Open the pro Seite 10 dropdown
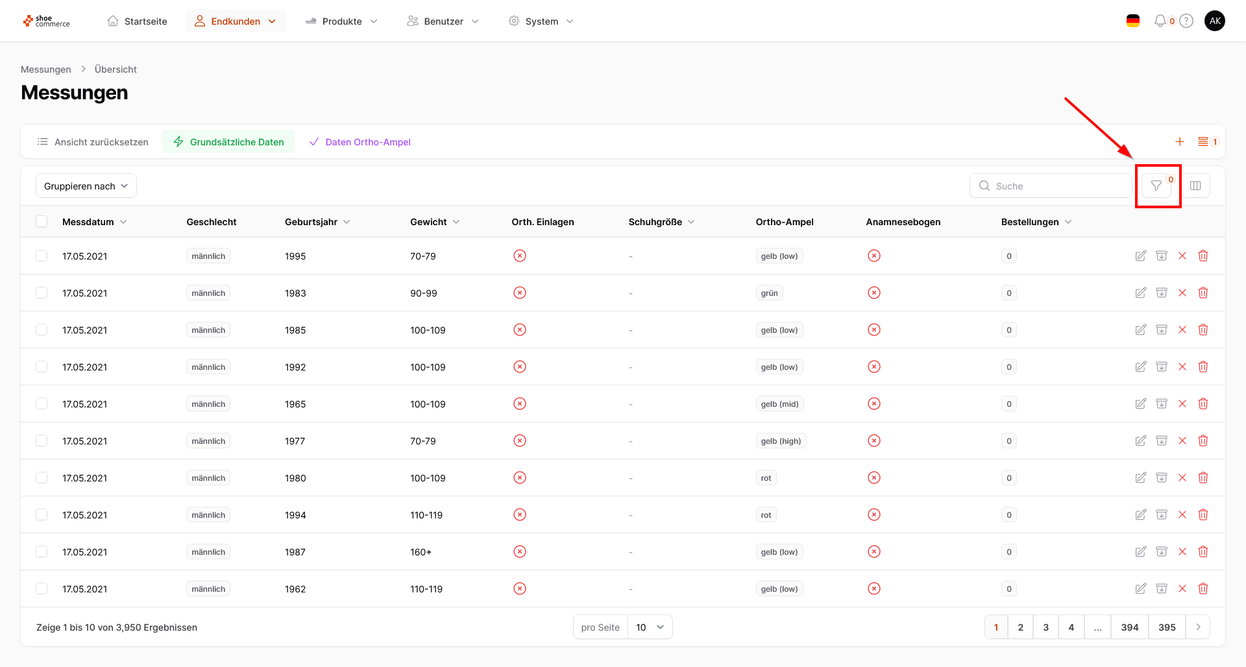Viewport: 1246px width, 667px height. (650, 627)
